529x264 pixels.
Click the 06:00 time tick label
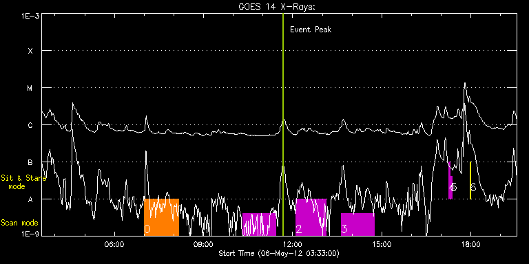(x=114, y=244)
